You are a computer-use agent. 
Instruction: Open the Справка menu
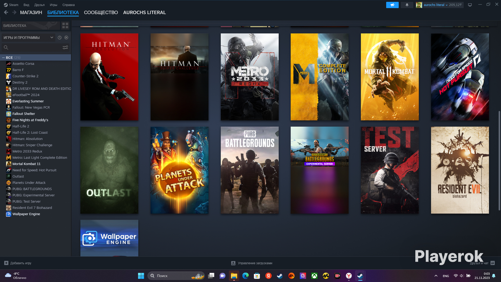click(68, 5)
